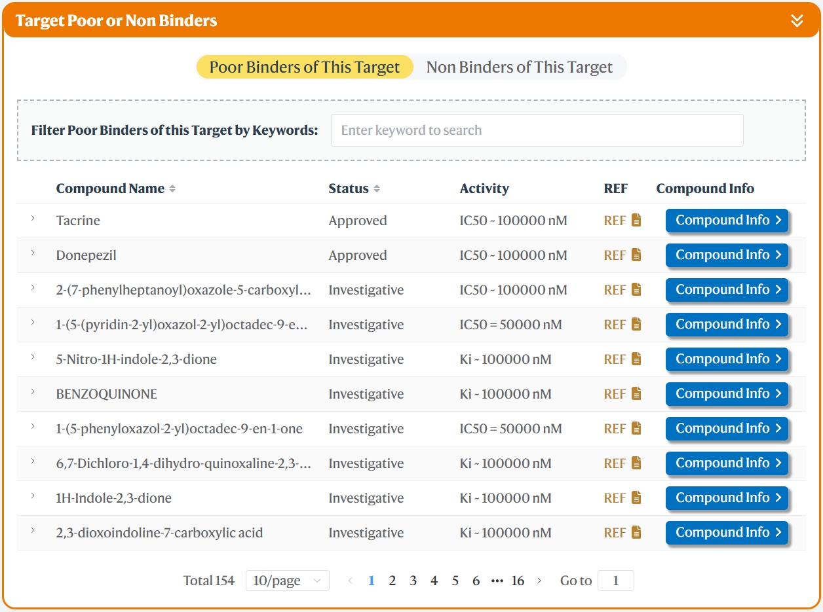Viewport: 823px width, 612px height.
Task: Click the 'Total 154' count text
Action: (x=209, y=581)
